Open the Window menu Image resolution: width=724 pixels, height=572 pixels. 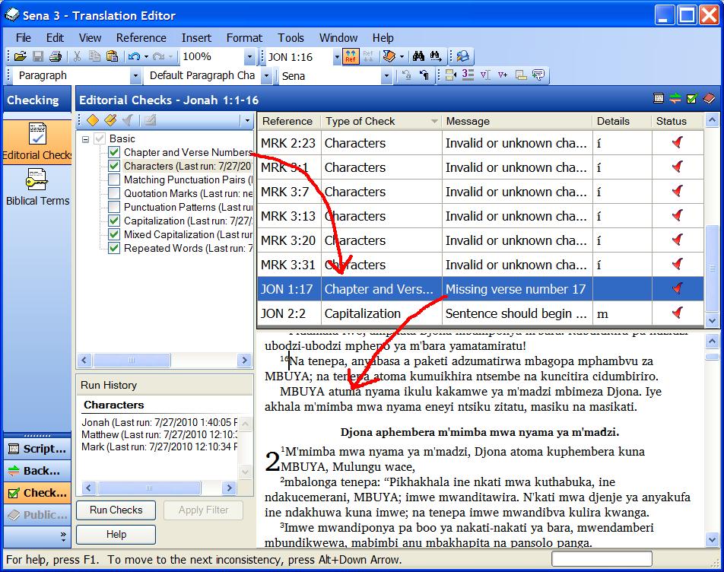[x=338, y=38]
